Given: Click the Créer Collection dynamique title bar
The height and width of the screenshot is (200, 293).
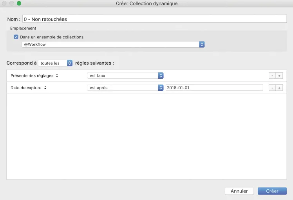Looking at the screenshot, I should tap(146, 4).
